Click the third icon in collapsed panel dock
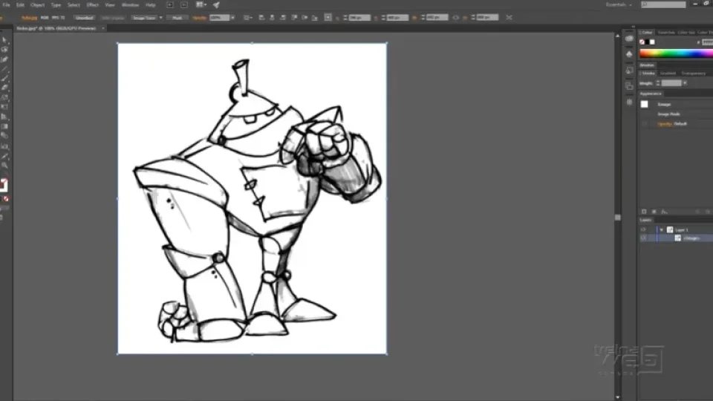713x401 pixels. click(629, 71)
